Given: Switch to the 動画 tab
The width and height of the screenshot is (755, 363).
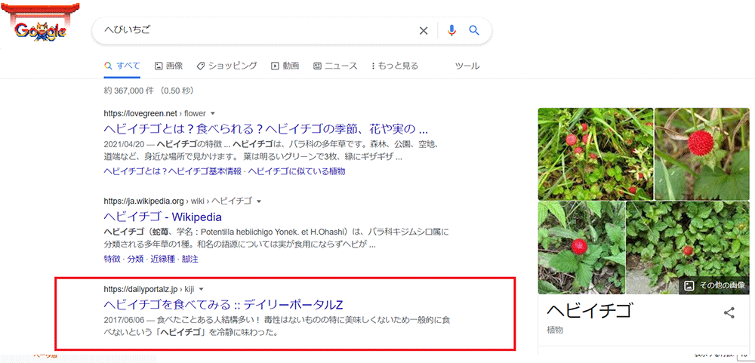Looking at the screenshot, I should pos(285,66).
